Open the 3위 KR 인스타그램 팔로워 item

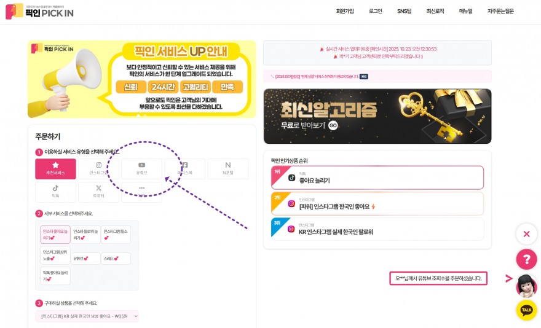pos(377,228)
